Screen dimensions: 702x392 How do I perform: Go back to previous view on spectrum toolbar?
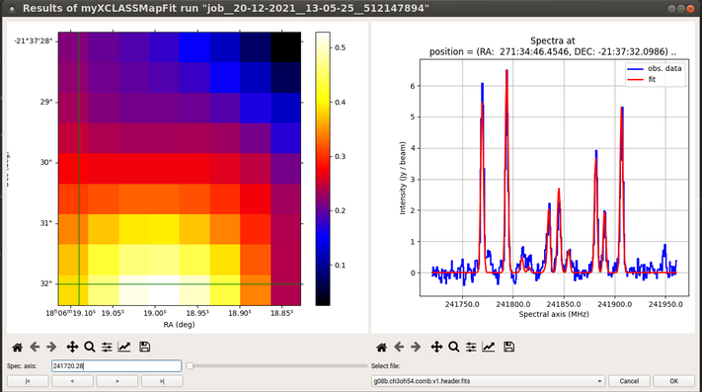point(399,347)
